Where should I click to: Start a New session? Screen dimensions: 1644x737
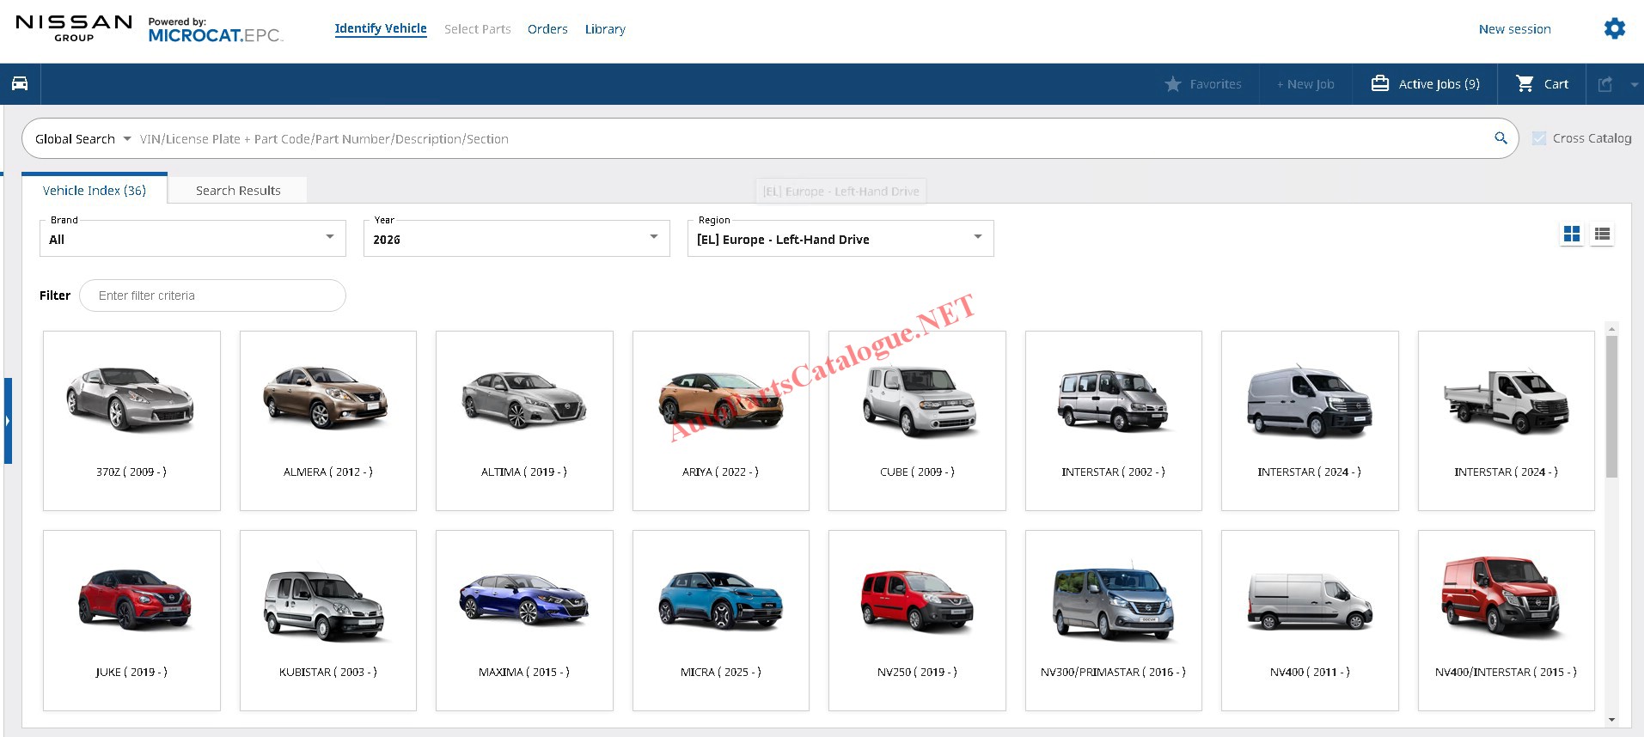pyautogui.click(x=1514, y=29)
